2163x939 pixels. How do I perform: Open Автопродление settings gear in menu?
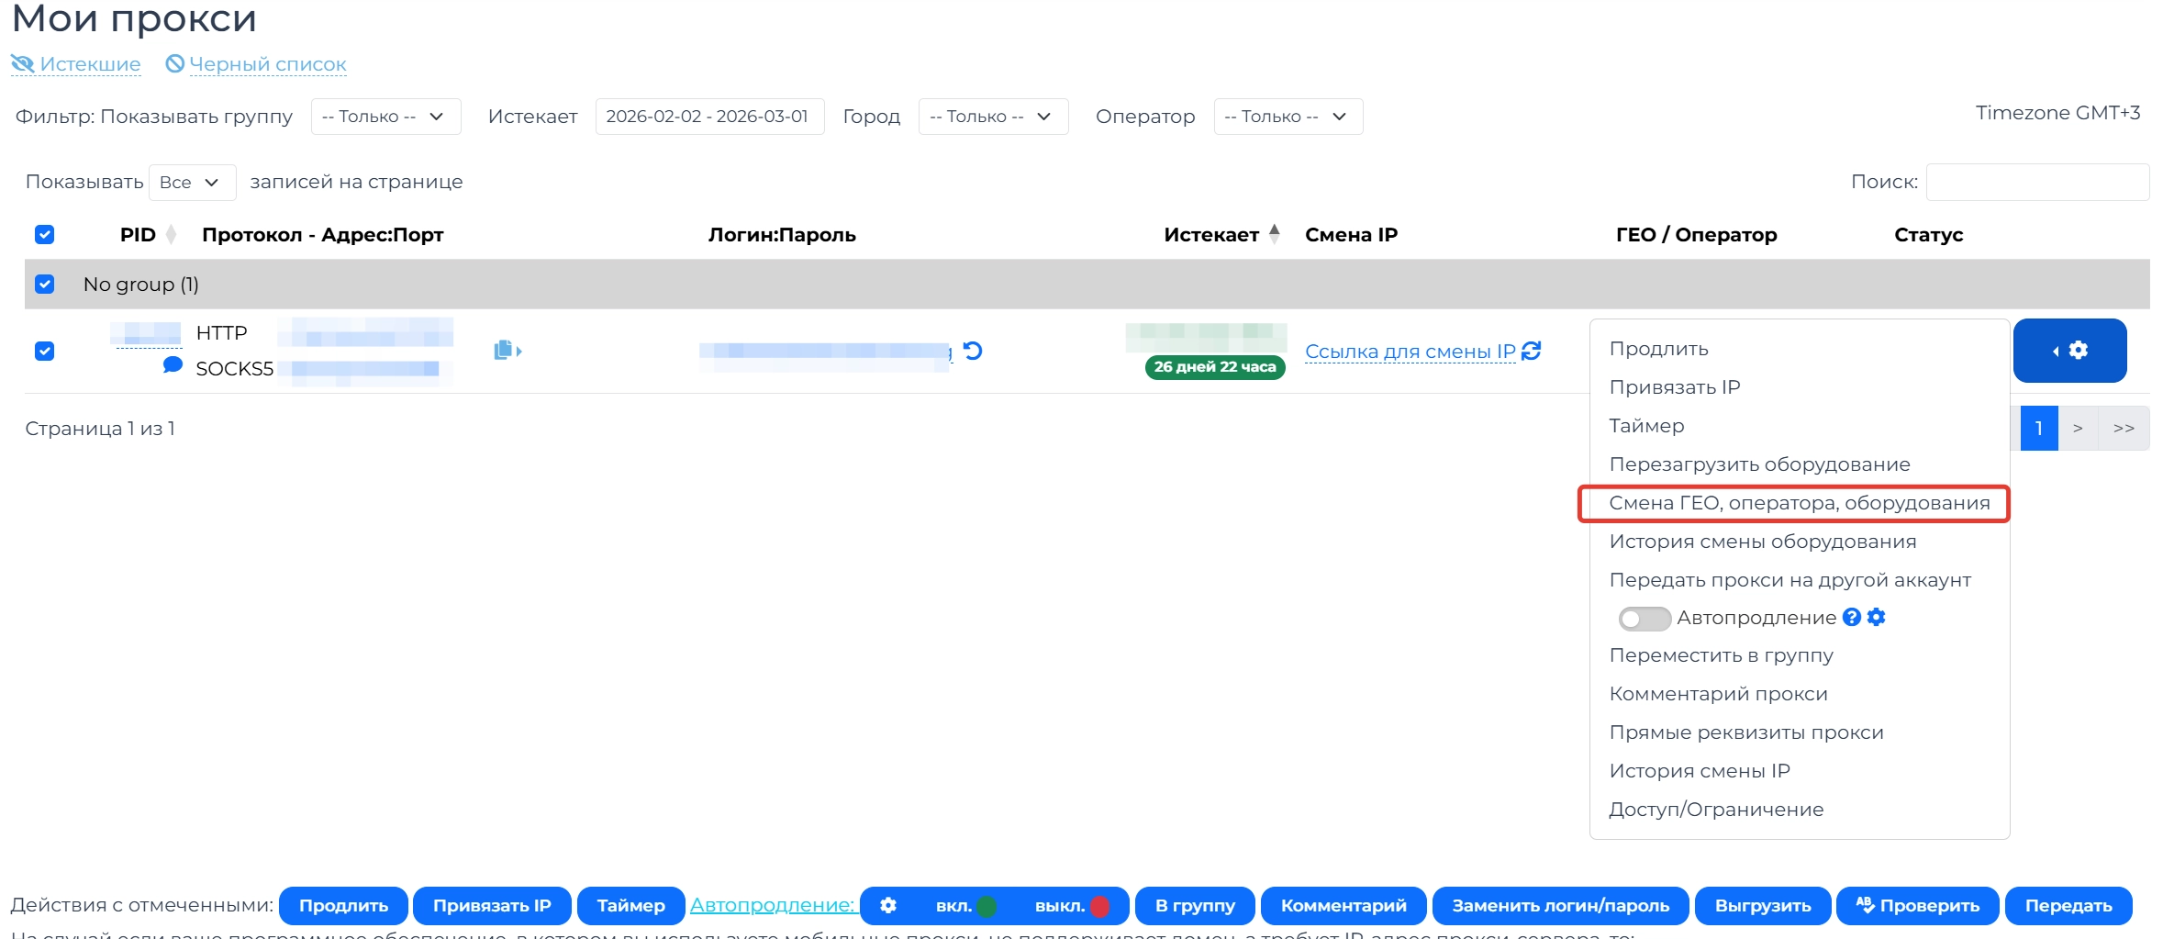click(1877, 617)
